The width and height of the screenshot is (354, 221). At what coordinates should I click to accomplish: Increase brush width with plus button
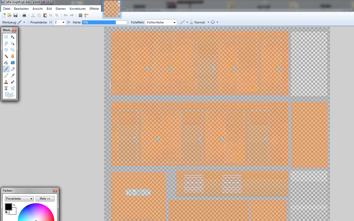pyautogui.click(x=68, y=22)
